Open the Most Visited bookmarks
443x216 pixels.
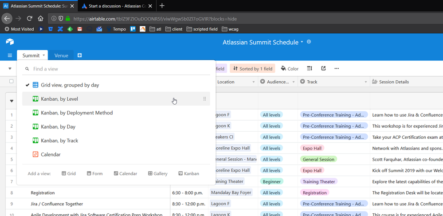pos(19,29)
